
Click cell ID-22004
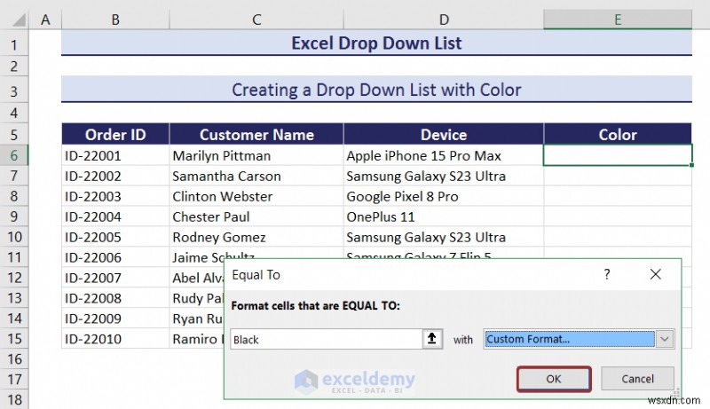click(115, 216)
